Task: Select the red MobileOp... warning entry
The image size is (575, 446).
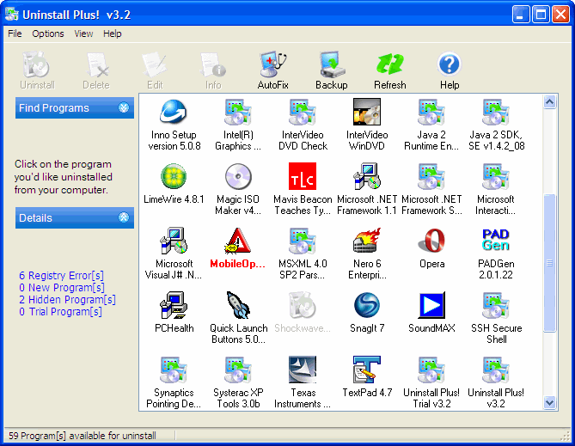Action: [237, 248]
